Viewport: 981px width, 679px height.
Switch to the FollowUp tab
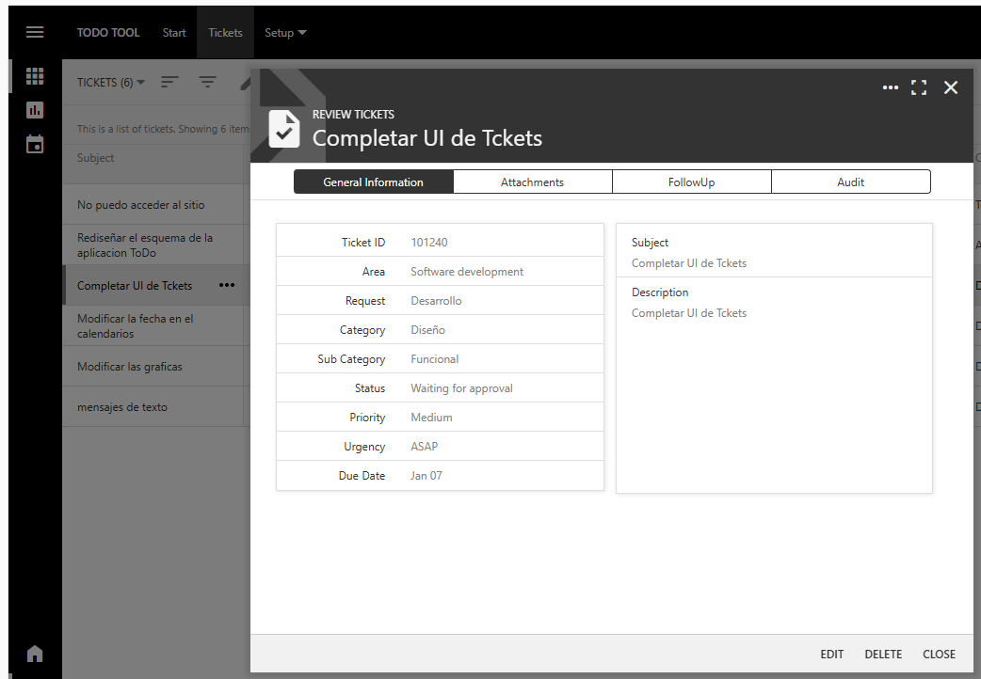coord(691,182)
